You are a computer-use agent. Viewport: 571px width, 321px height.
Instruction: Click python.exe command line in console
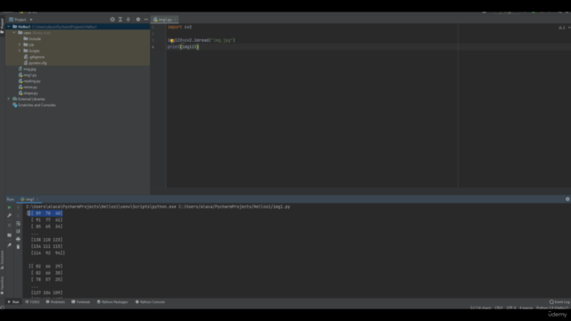pyautogui.click(x=158, y=207)
